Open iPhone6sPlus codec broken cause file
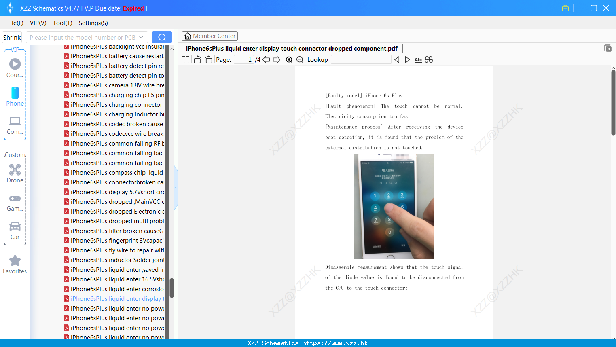Viewport: 616px width, 347px height. click(x=114, y=124)
